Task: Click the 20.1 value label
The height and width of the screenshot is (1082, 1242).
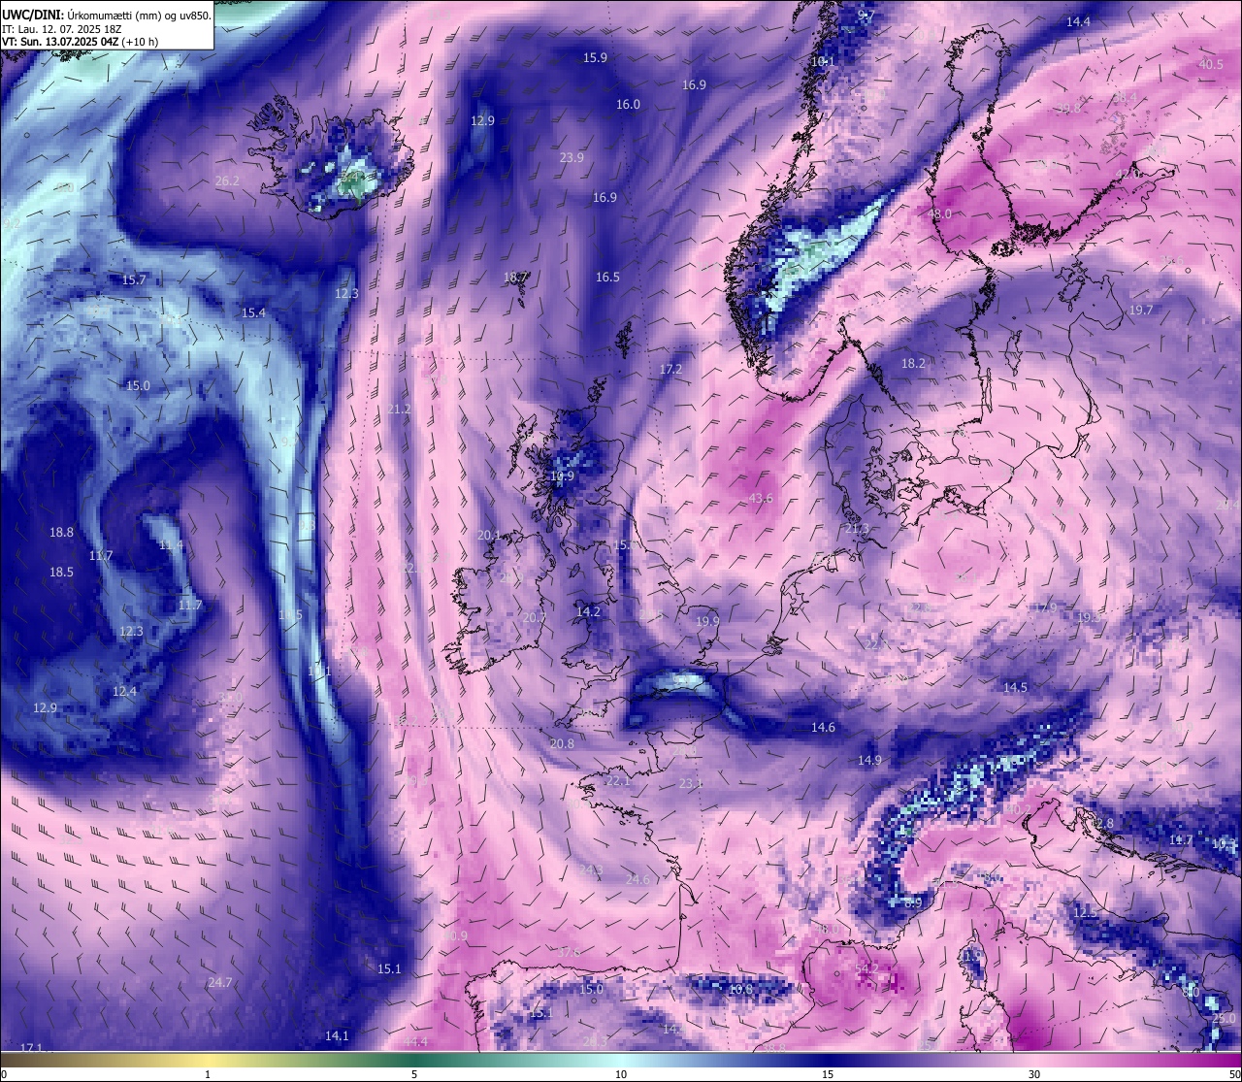Action: point(489,535)
